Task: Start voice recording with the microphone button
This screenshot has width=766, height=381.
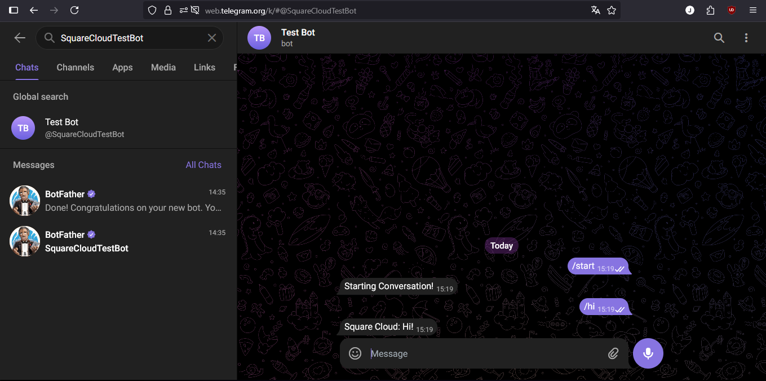Action: [648, 353]
